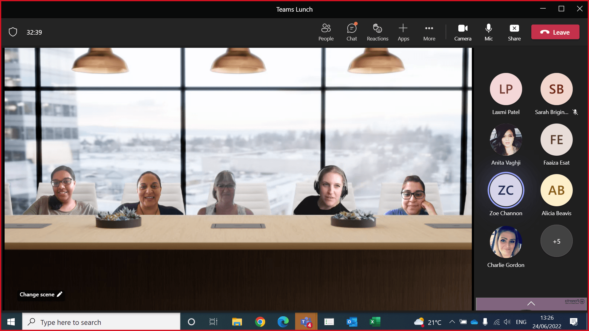Click Sarah Brigin's muted mic icon
Viewport: 589px width, 331px height.
coord(575,112)
